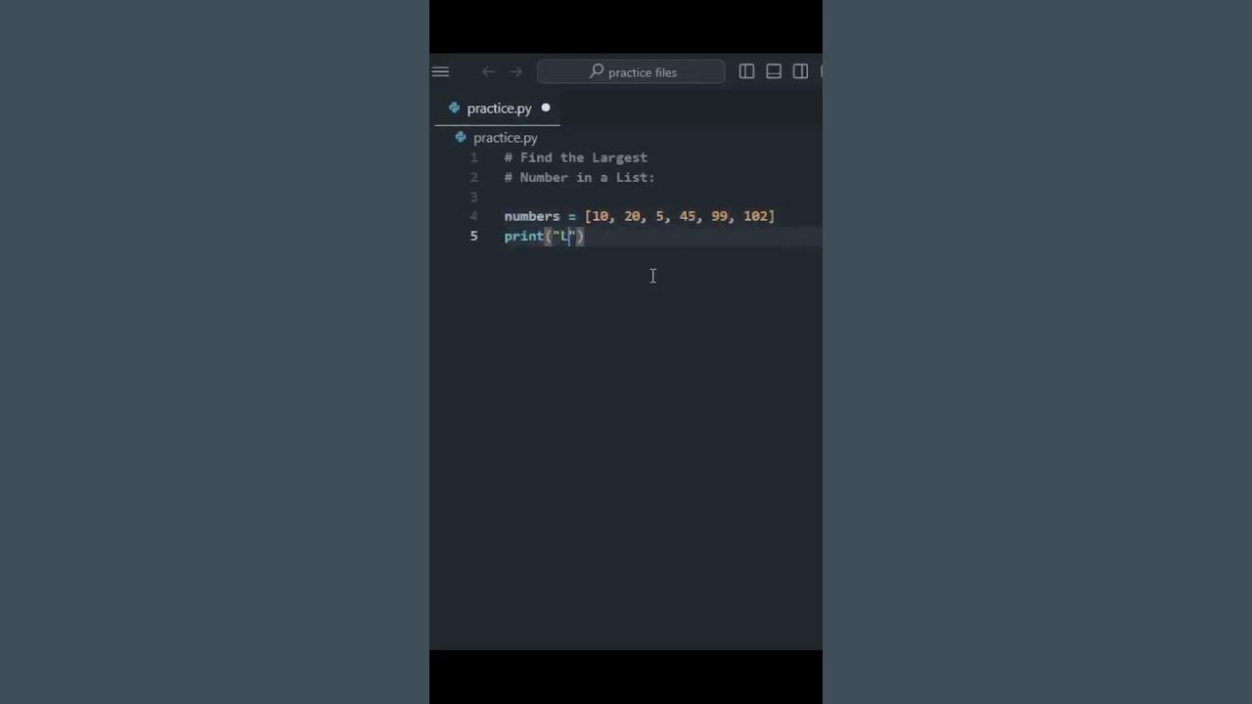Click the search magnifier icon
1252x704 pixels.
click(596, 71)
